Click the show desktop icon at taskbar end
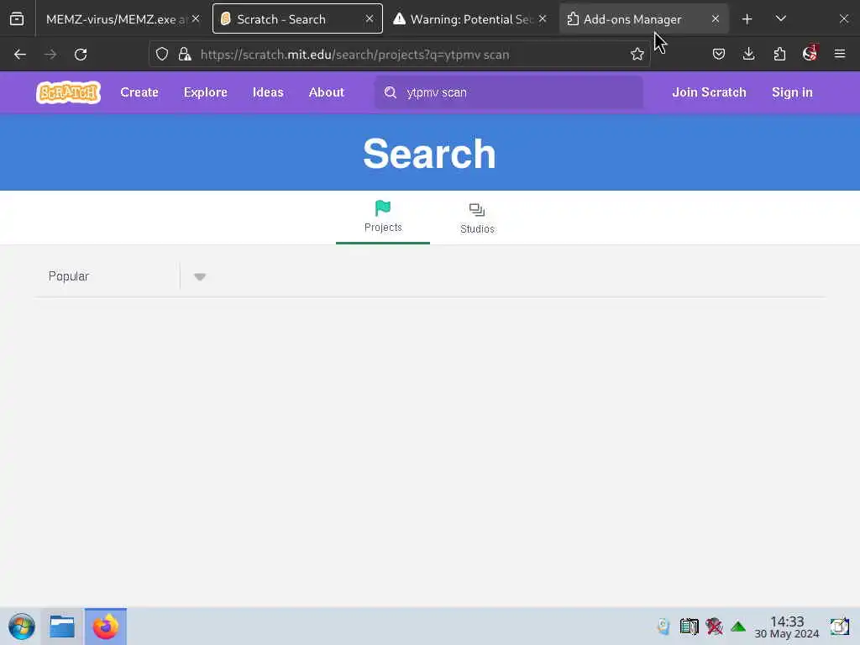 [x=839, y=627]
